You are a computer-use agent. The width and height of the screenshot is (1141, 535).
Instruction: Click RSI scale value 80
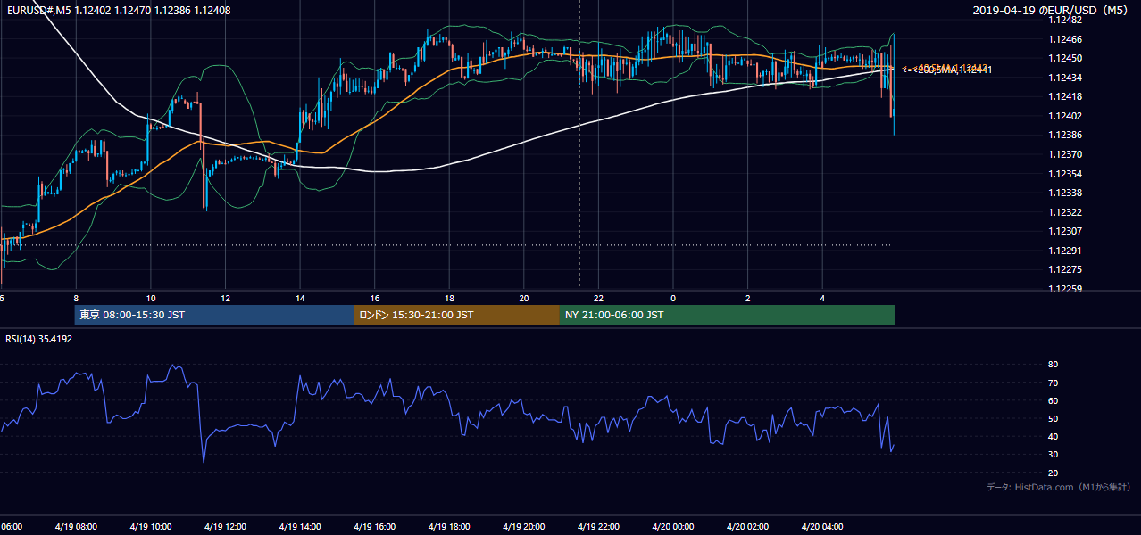[1054, 365]
